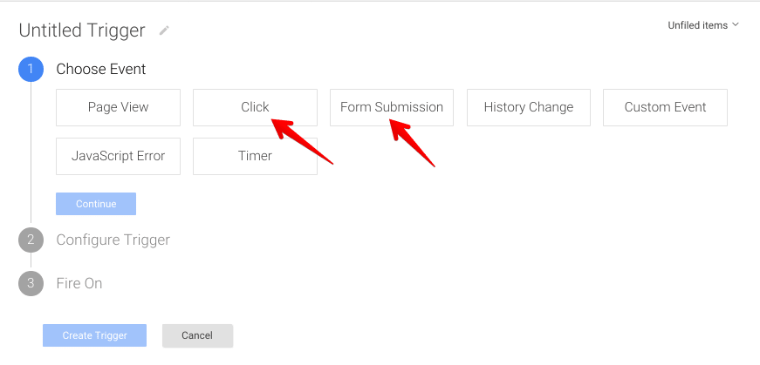Click the chevron next to Unfiled items
This screenshot has height=365, width=760.
[x=736, y=24]
